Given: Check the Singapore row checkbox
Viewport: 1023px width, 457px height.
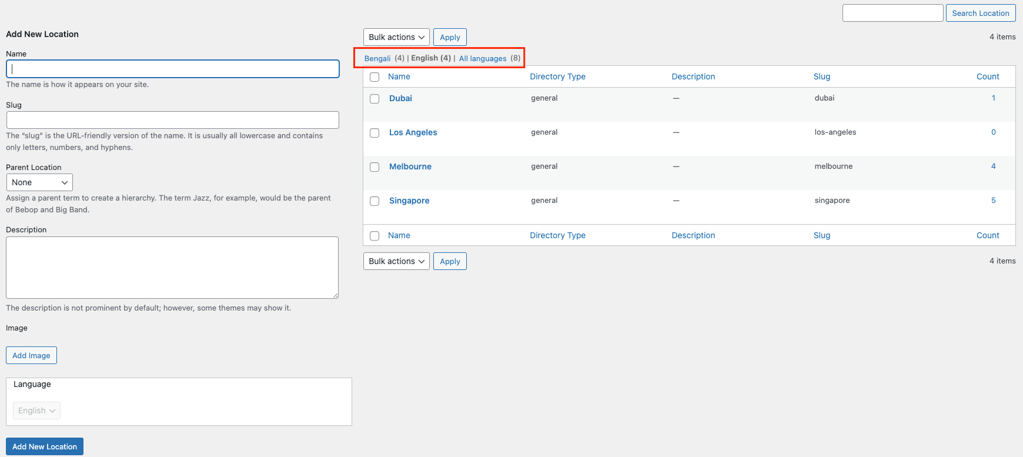Looking at the screenshot, I should (x=375, y=201).
